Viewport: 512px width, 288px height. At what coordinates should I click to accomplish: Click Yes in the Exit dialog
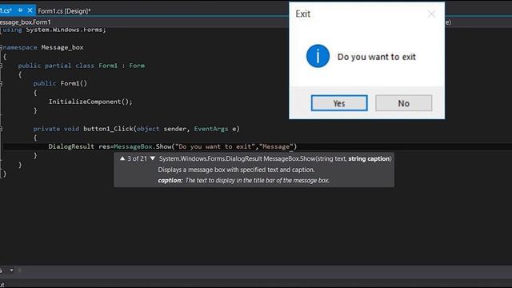pyautogui.click(x=339, y=103)
